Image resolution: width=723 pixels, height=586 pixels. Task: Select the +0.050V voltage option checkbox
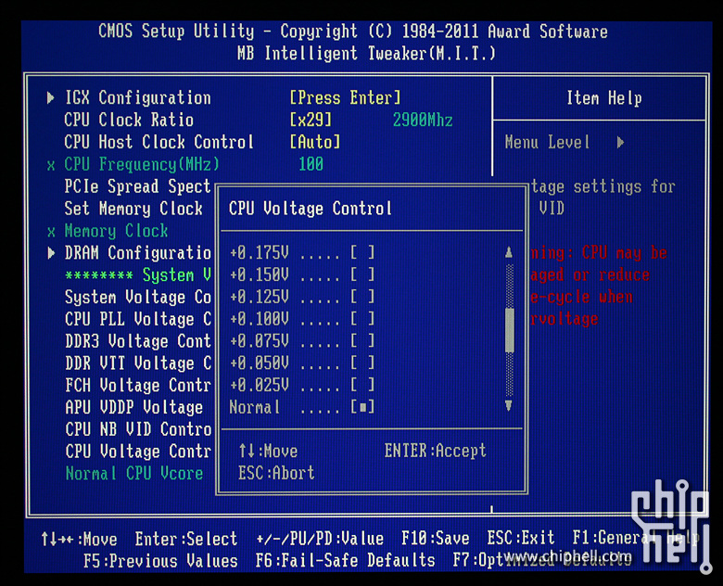click(x=362, y=363)
